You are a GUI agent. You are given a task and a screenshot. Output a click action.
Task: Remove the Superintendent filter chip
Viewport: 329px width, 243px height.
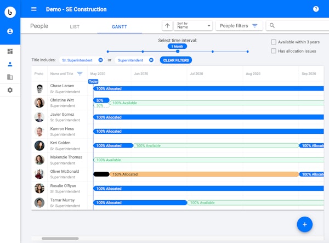tap(151, 60)
